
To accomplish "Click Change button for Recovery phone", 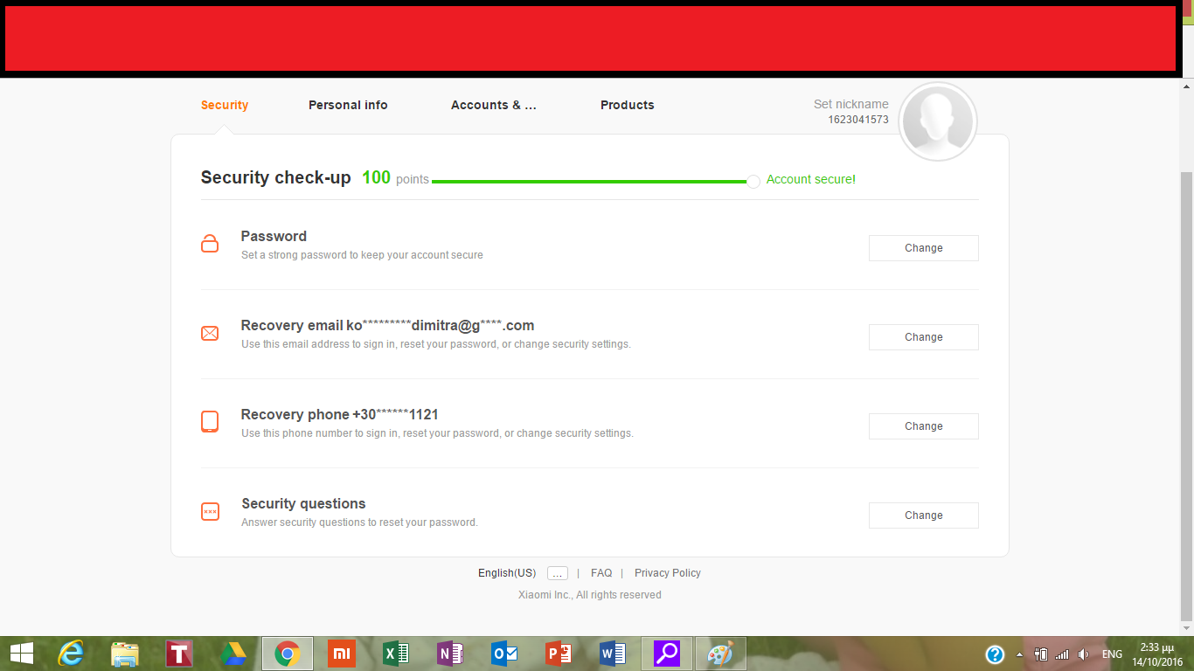I will pyautogui.click(x=924, y=426).
